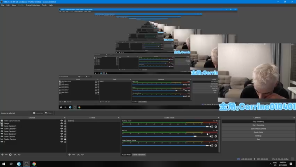Enable Studio Mode
296x167 pixels.
point(258,132)
